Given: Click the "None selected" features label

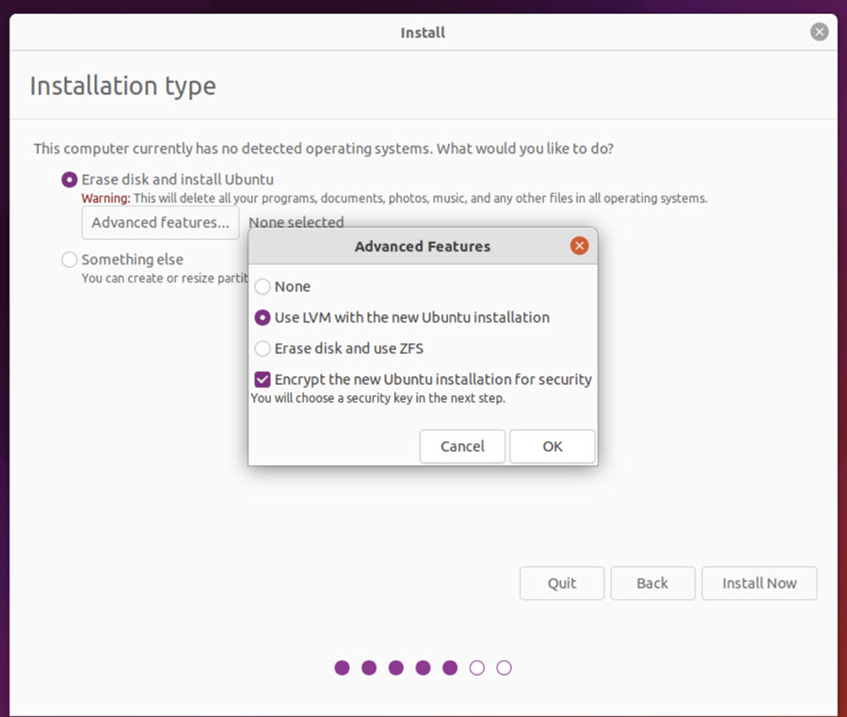Looking at the screenshot, I should [296, 222].
